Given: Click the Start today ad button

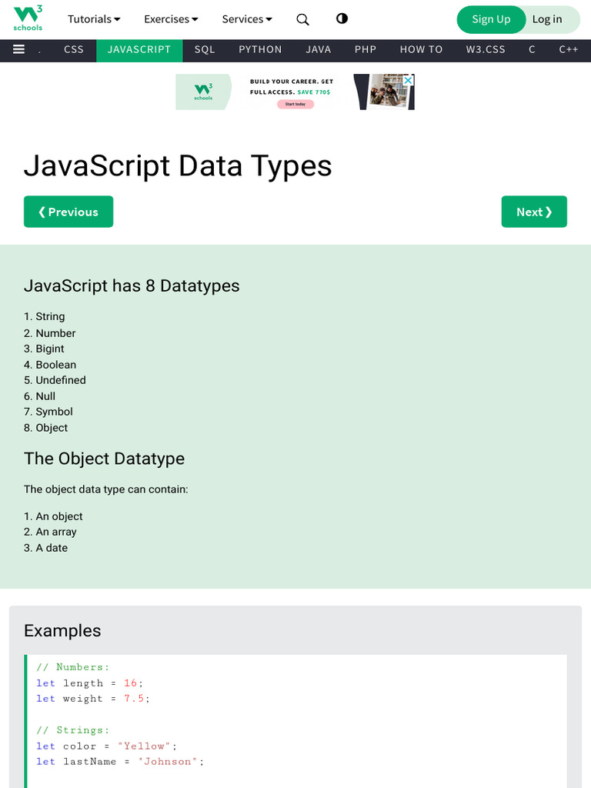Looking at the screenshot, I should tap(295, 104).
